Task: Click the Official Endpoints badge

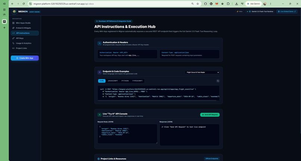Action: point(212,158)
